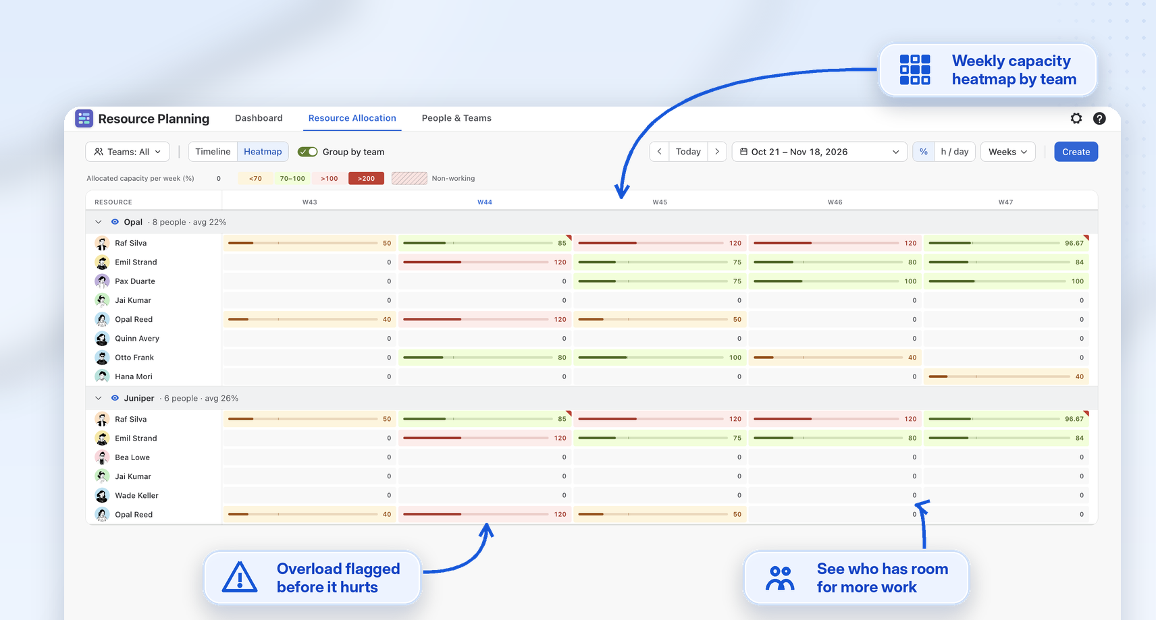Click Wade Keller's avatar
1156x620 pixels.
[x=102, y=495]
